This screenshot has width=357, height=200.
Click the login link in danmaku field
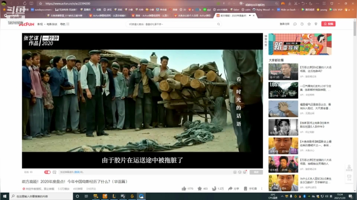point(77,172)
